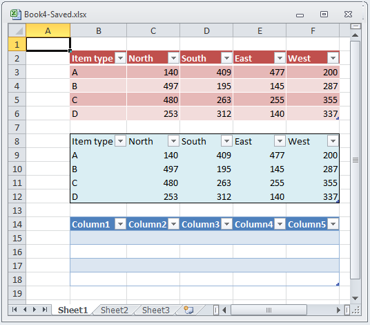Open the red table East filter dropdown
The width and height of the screenshot is (370, 325).
pos(280,58)
